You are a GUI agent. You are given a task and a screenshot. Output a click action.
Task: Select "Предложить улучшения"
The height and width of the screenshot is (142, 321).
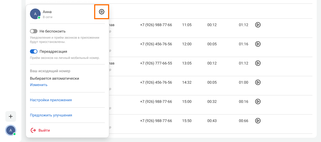pos(51,115)
